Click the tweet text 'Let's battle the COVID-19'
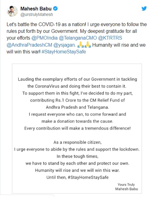This screenshot has width=153, height=197. [33, 24]
